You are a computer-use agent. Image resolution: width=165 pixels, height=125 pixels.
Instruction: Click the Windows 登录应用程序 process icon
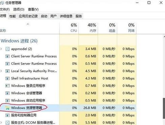7,86
